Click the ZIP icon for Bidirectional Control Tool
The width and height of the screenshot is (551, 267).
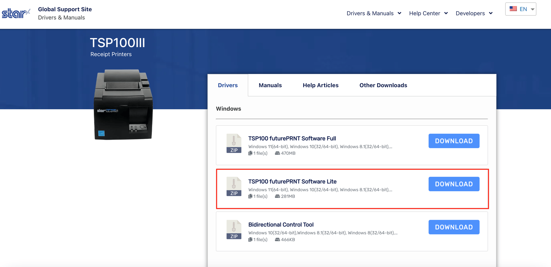(234, 230)
